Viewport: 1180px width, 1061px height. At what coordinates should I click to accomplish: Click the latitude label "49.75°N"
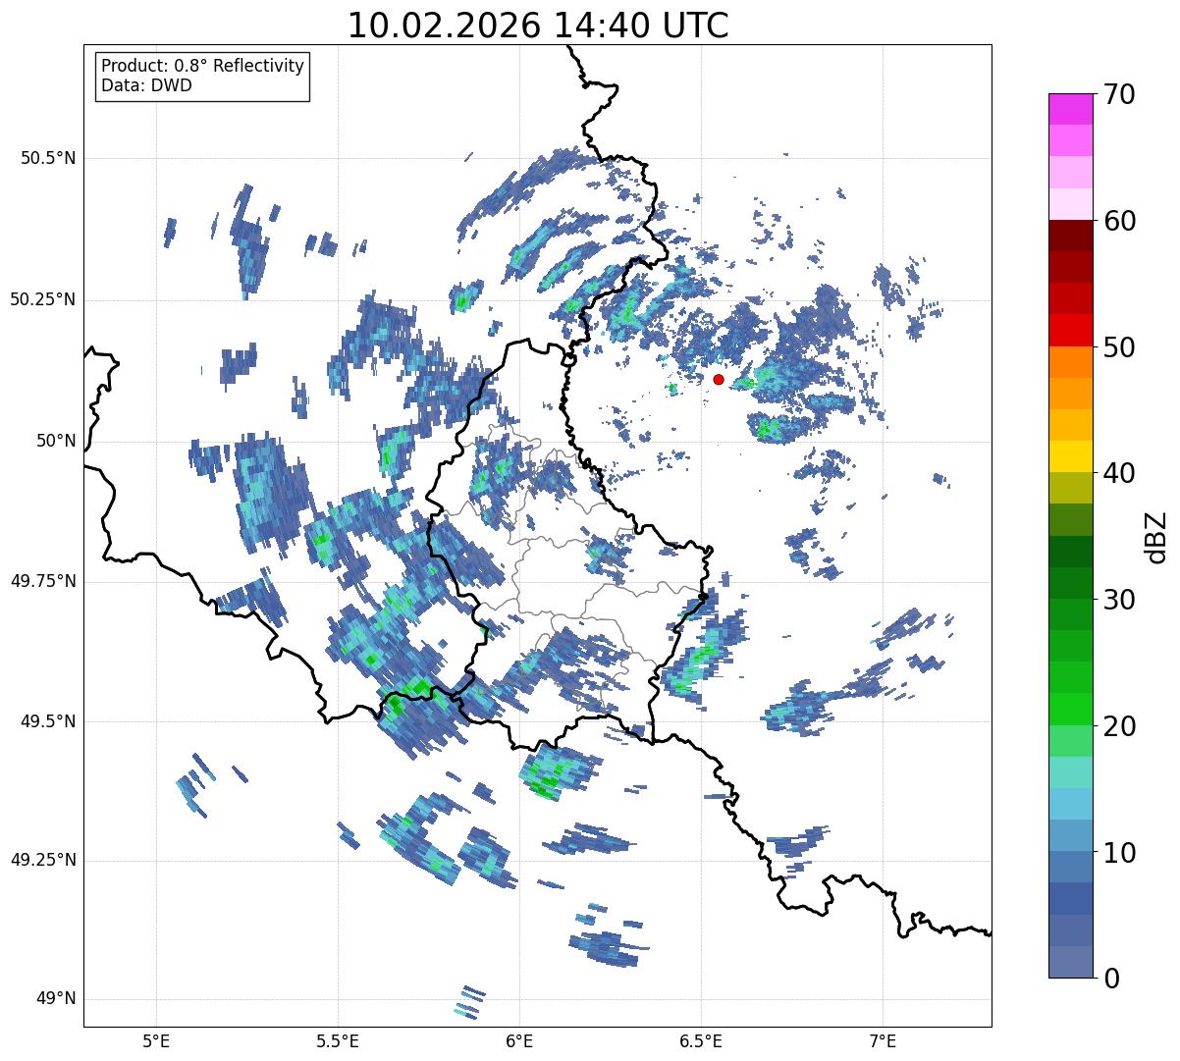[x=43, y=581]
